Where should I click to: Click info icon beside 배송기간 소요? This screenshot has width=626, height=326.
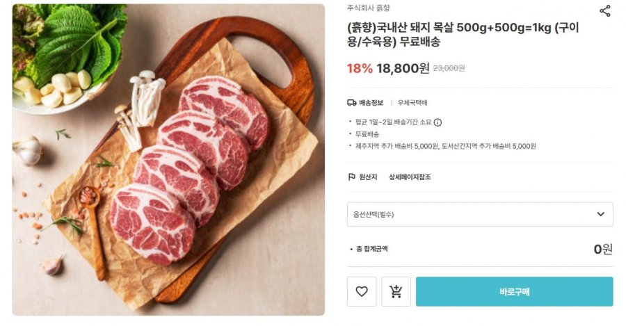(438, 122)
